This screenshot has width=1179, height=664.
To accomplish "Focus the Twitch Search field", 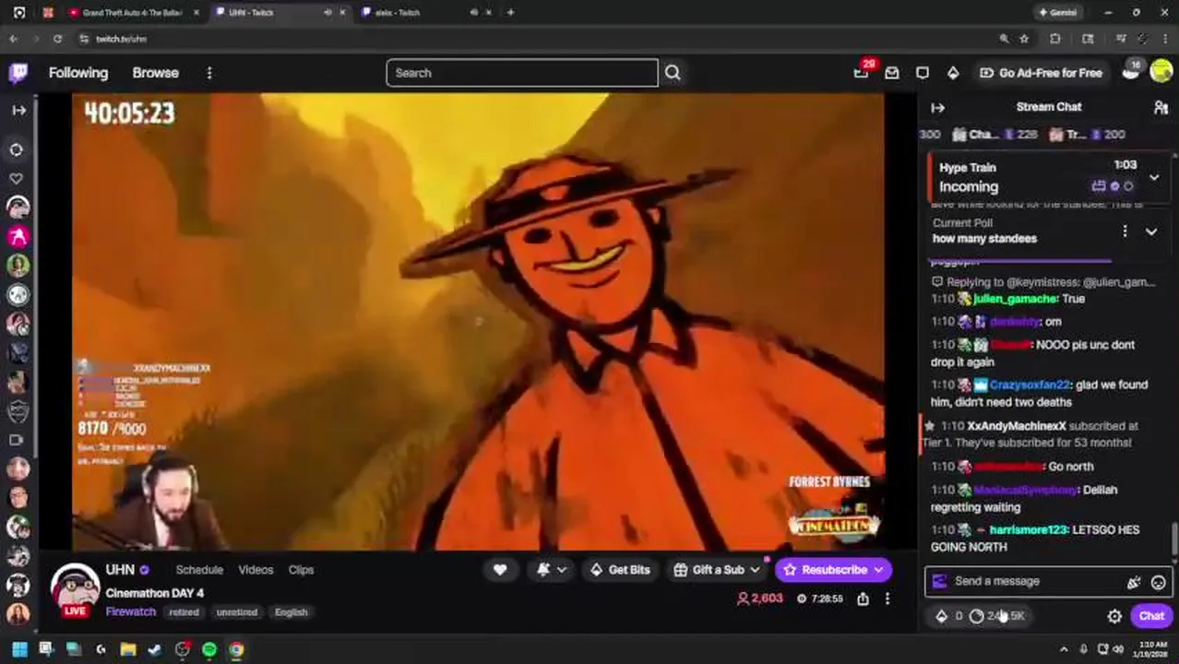I will [x=522, y=73].
